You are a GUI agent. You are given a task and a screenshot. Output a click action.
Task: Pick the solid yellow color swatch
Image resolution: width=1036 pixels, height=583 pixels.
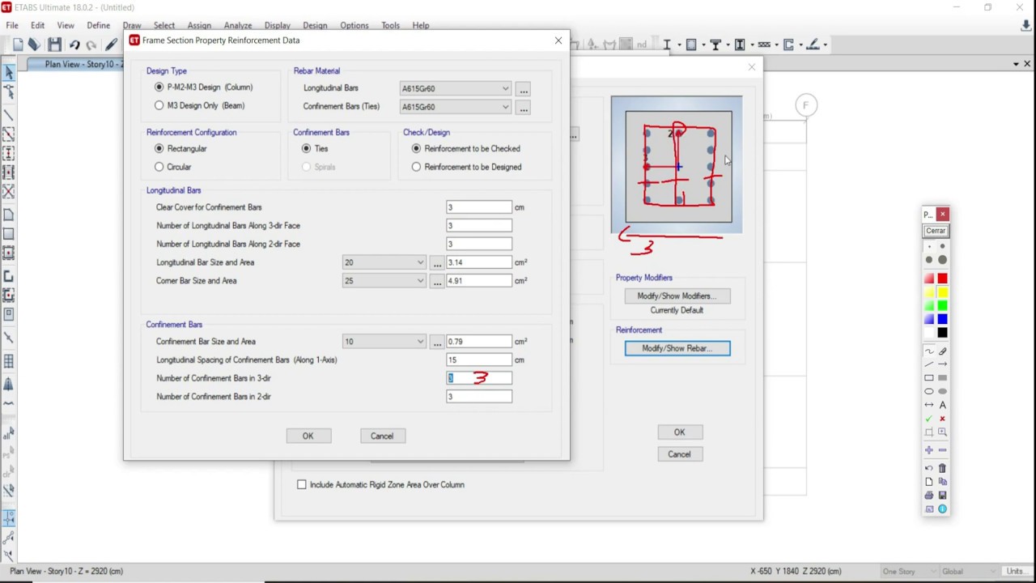tap(942, 292)
